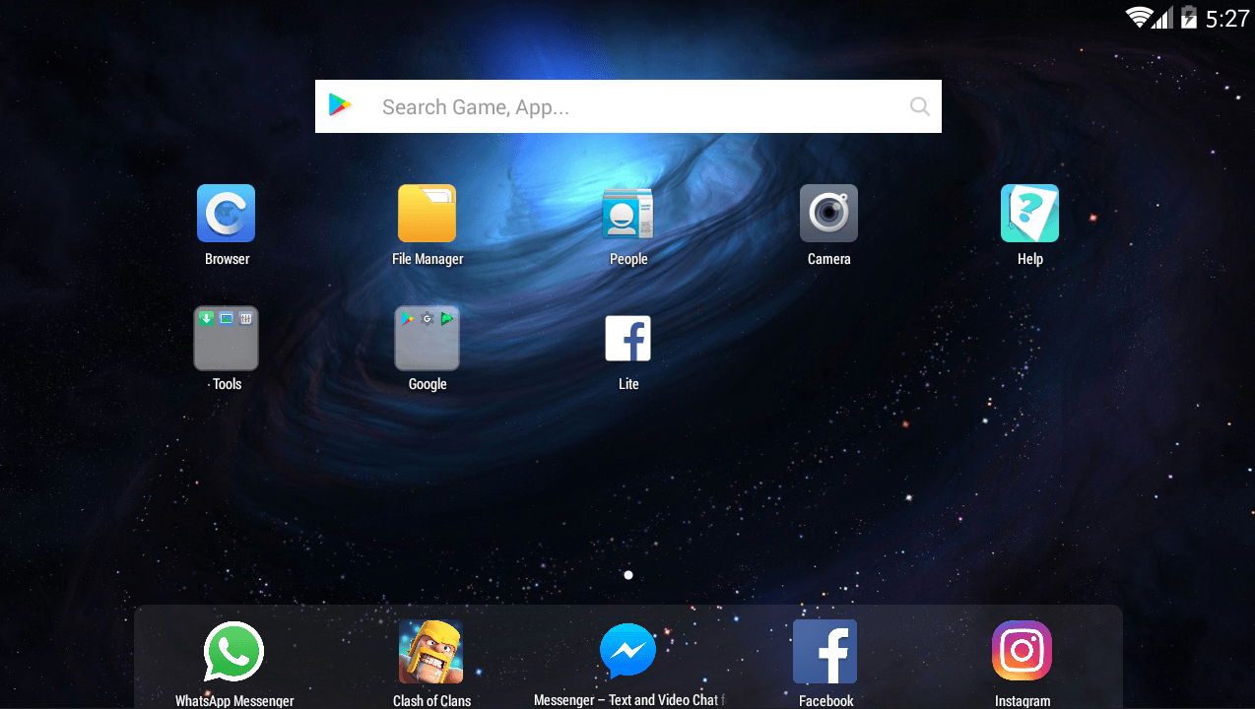
Task: Tap the home screen page indicator dot
Action: click(x=628, y=575)
